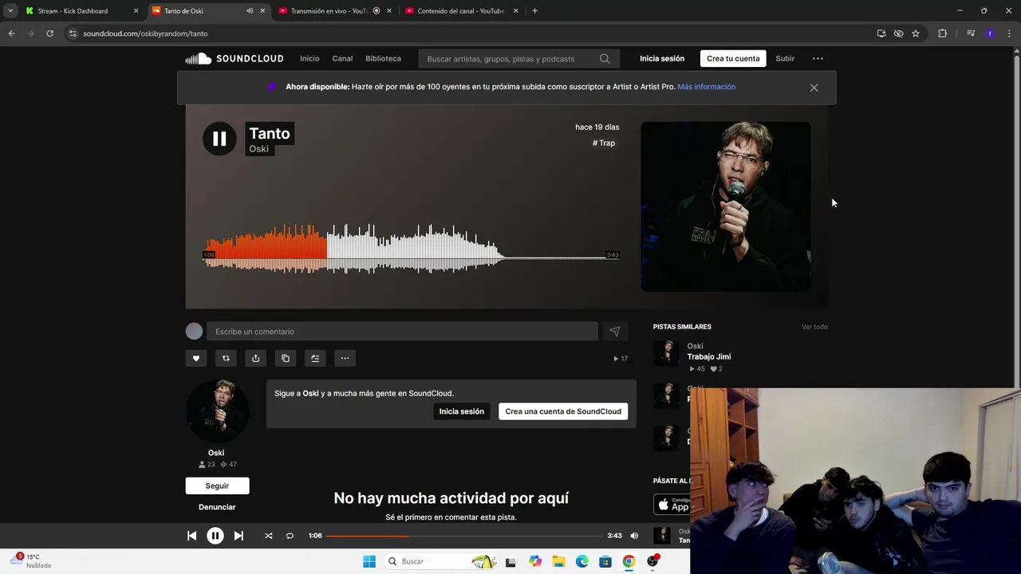Open the similar track Trabajo Jimi
The image size is (1021, 574).
pos(709,356)
